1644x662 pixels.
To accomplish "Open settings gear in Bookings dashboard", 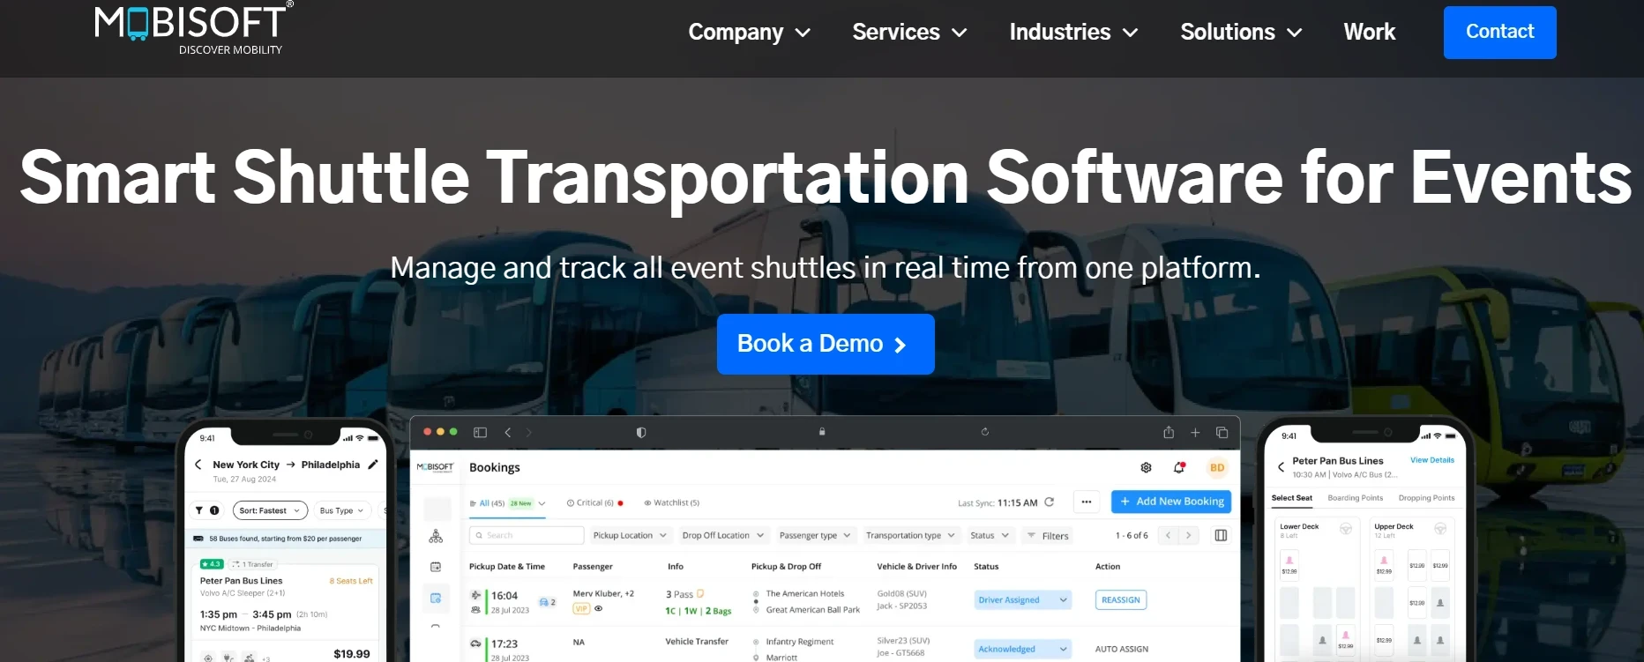I will point(1146,467).
